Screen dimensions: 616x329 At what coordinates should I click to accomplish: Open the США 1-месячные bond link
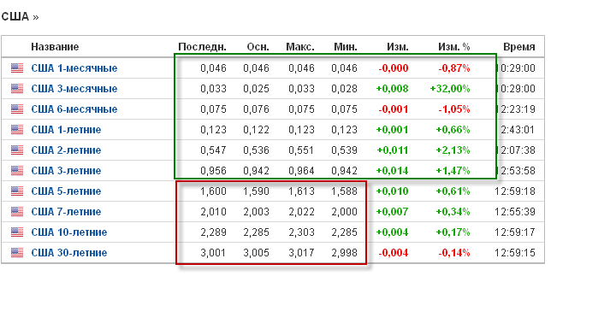click(x=74, y=68)
